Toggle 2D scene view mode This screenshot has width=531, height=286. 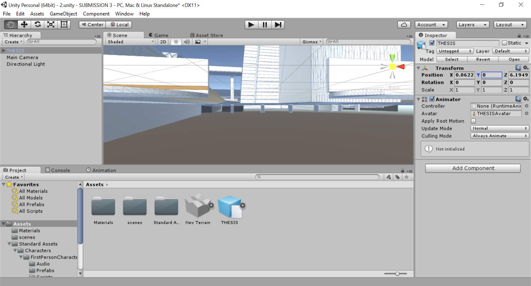(x=163, y=42)
